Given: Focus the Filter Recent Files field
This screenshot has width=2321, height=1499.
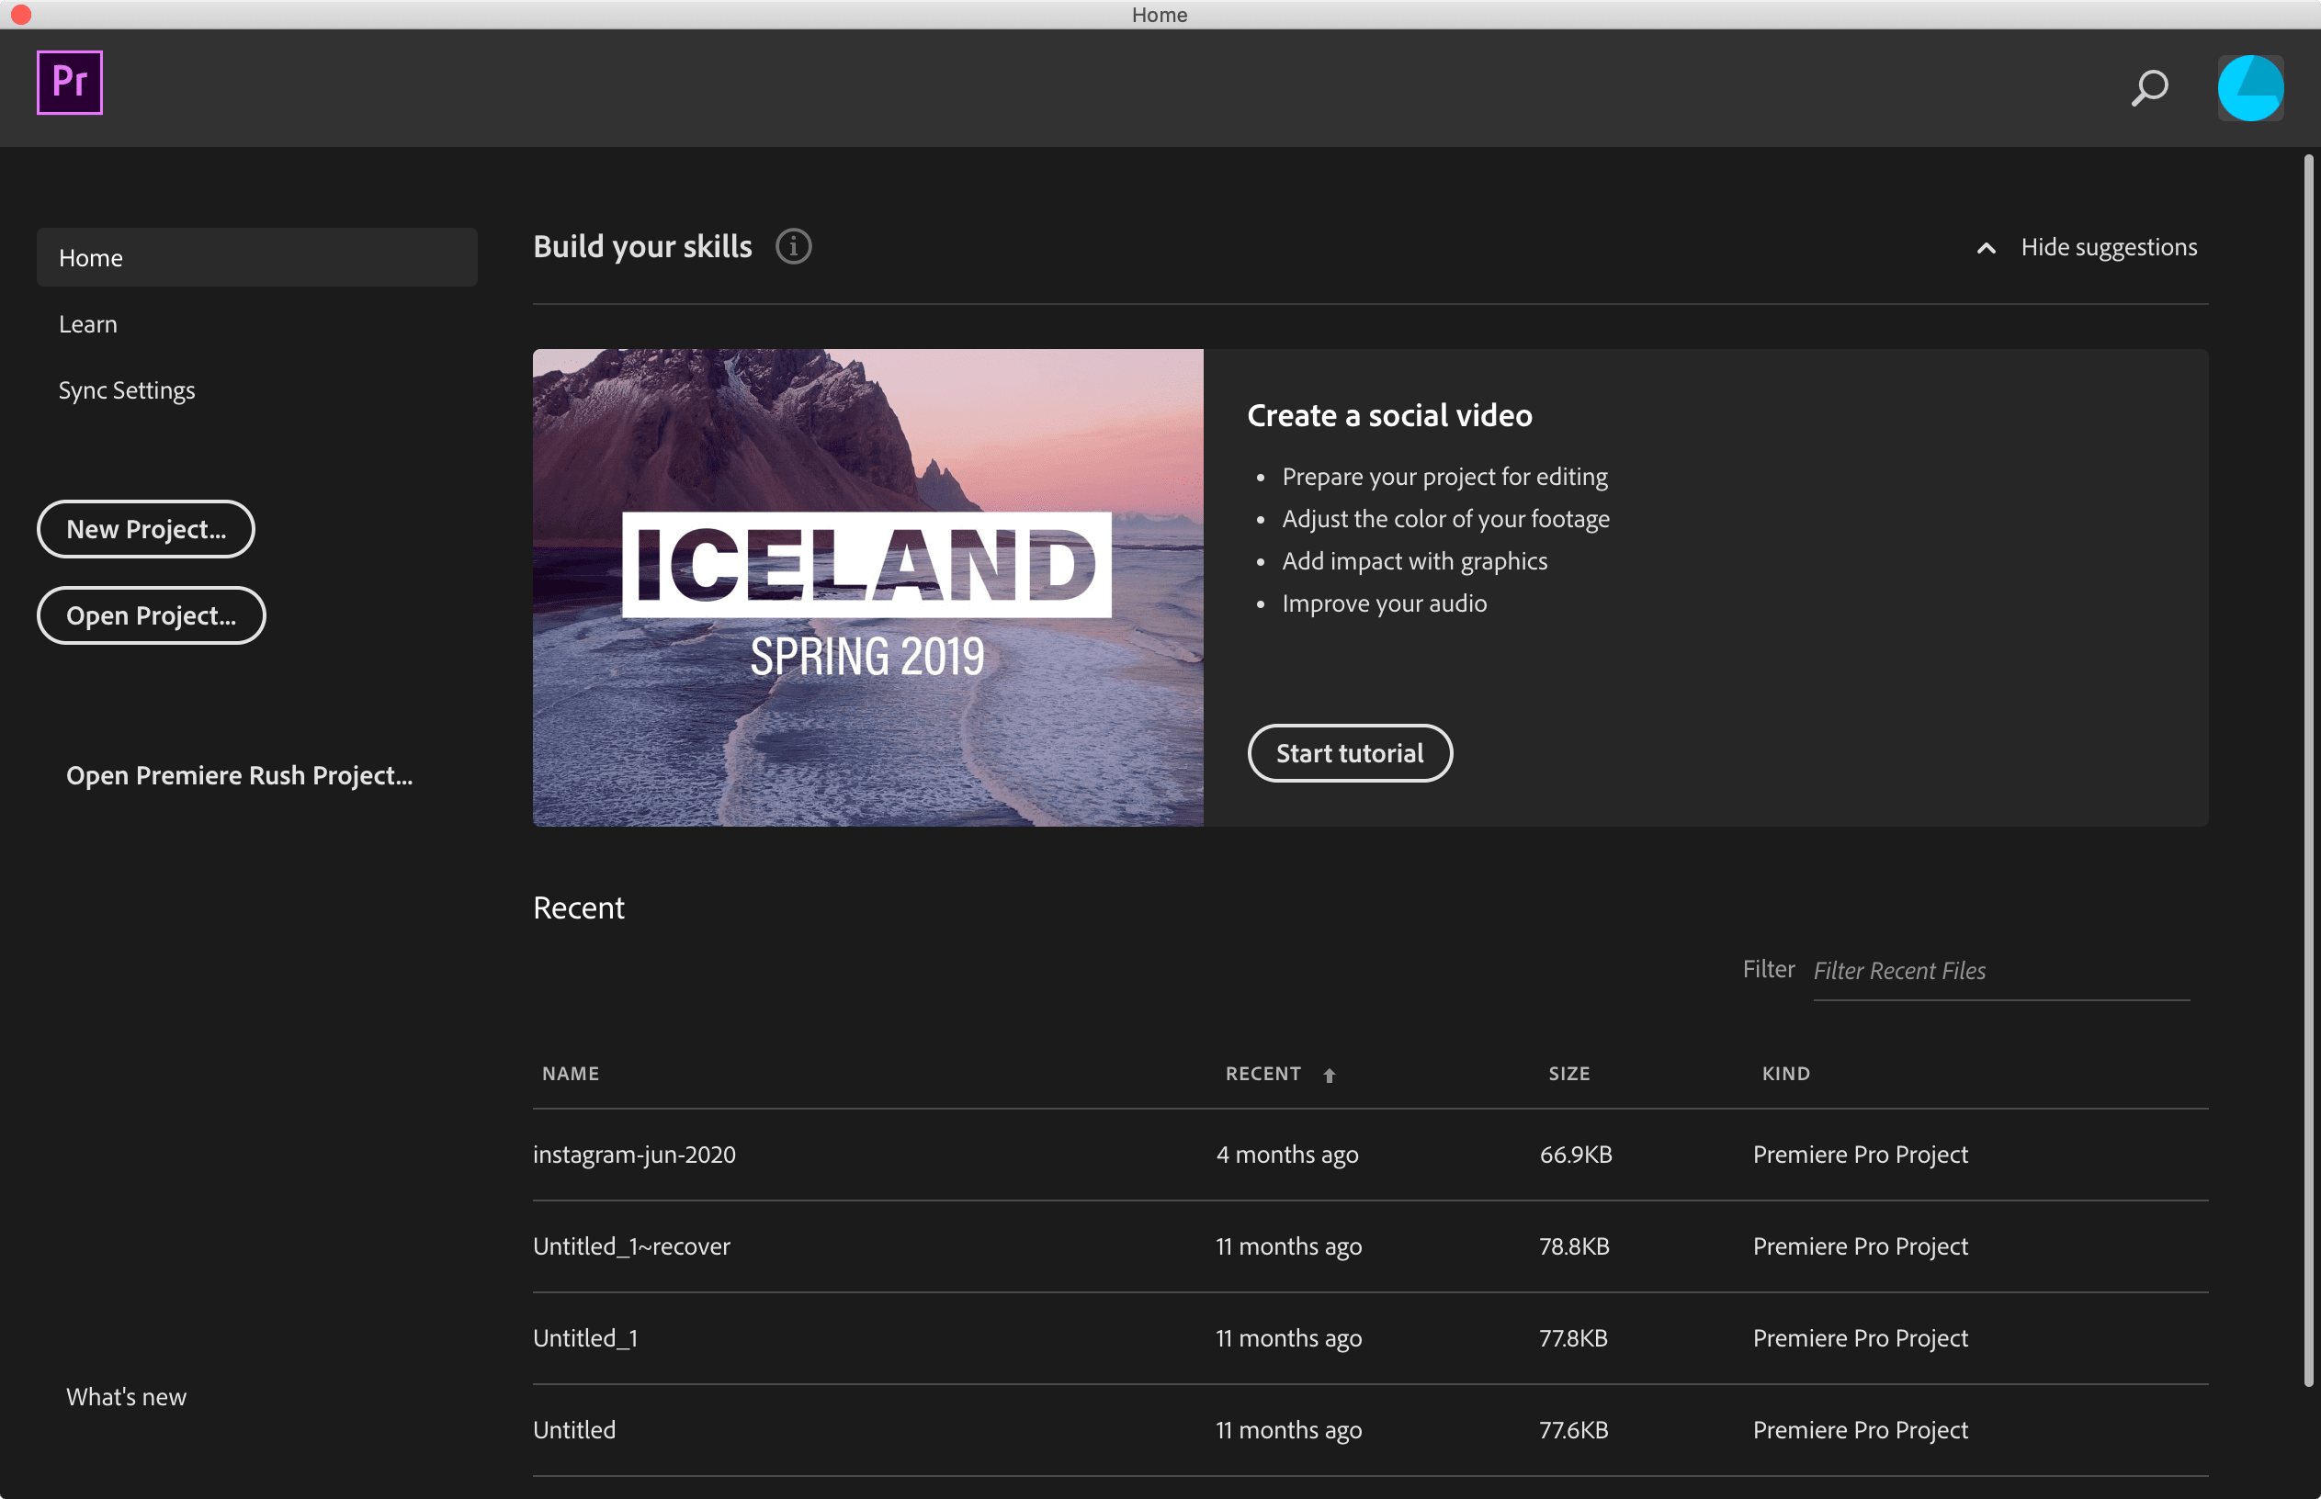Looking at the screenshot, I should (1999, 971).
